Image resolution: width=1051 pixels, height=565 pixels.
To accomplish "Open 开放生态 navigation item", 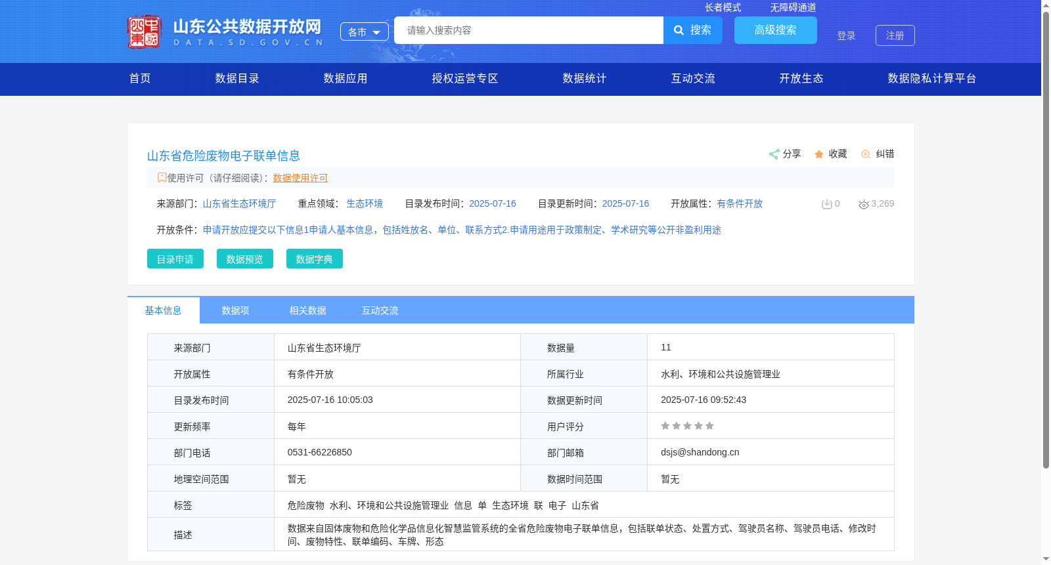I will coord(801,78).
